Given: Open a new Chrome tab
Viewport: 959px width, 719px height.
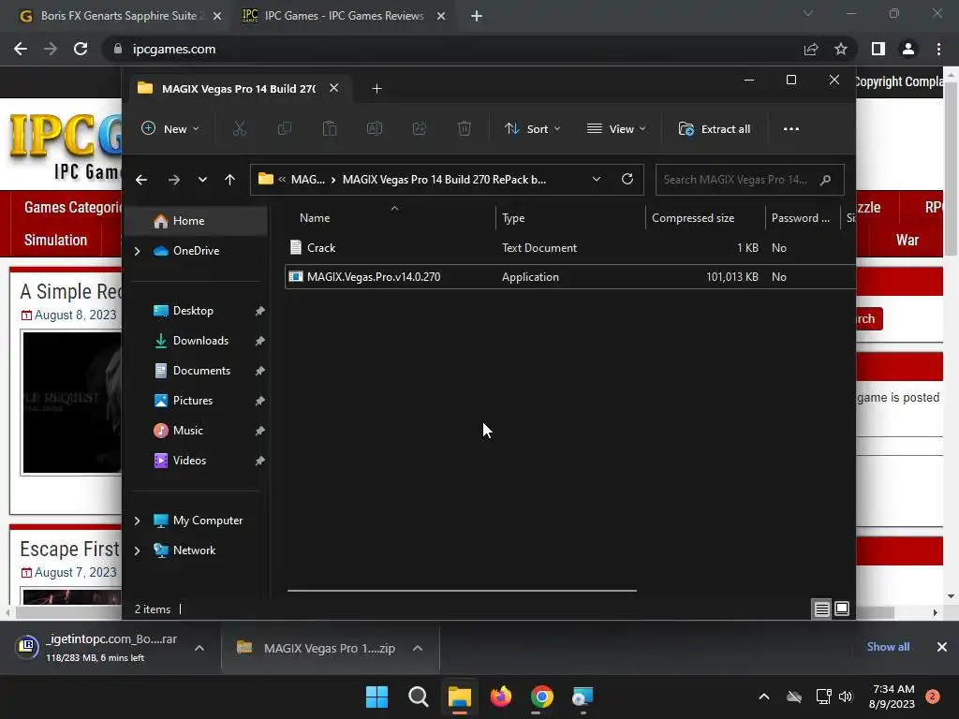Looking at the screenshot, I should click(477, 16).
